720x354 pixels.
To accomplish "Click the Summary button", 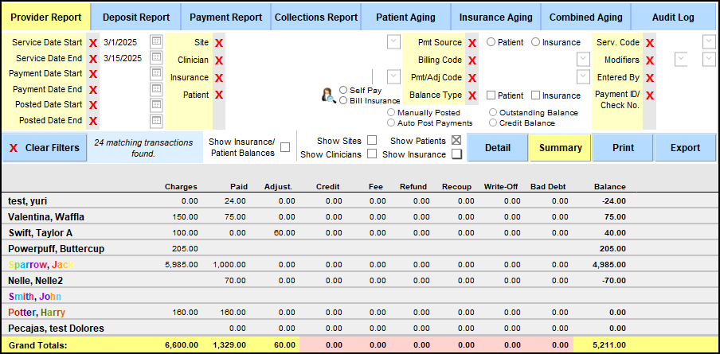I will pyautogui.click(x=560, y=148).
